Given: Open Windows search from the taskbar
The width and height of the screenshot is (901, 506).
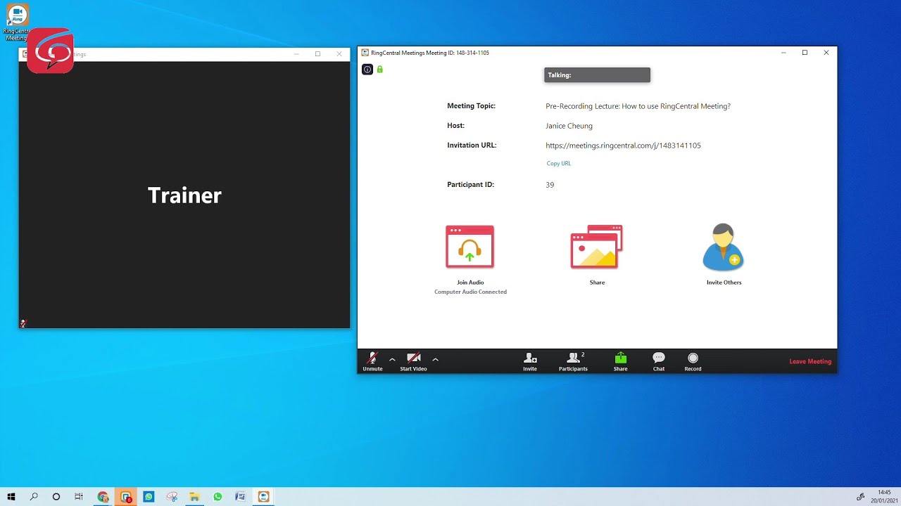Looking at the screenshot, I should (34, 497).
